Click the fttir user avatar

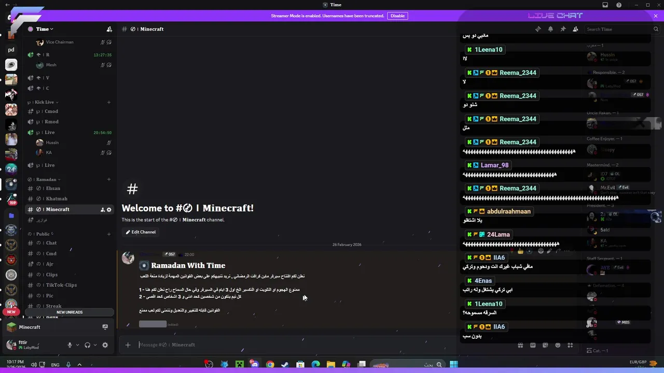[11, 345]
